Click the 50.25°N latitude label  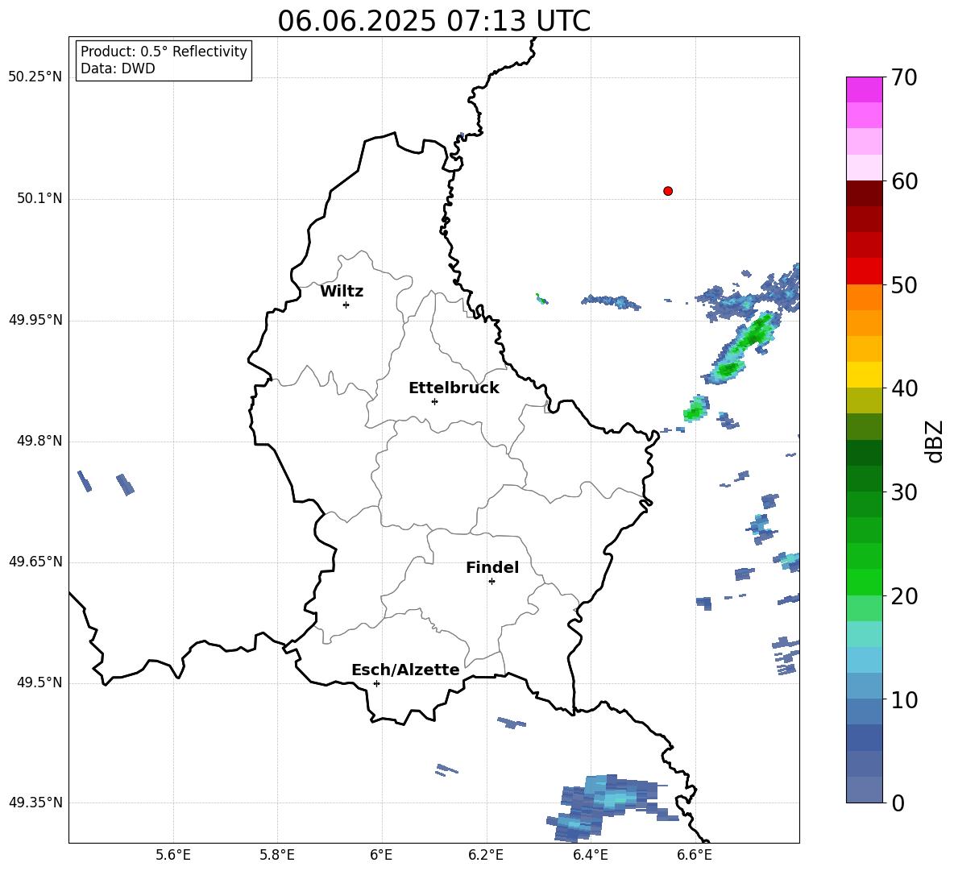point(35,77)
